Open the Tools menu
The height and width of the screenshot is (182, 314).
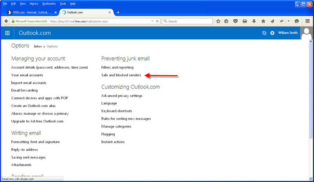pos(63,4)
